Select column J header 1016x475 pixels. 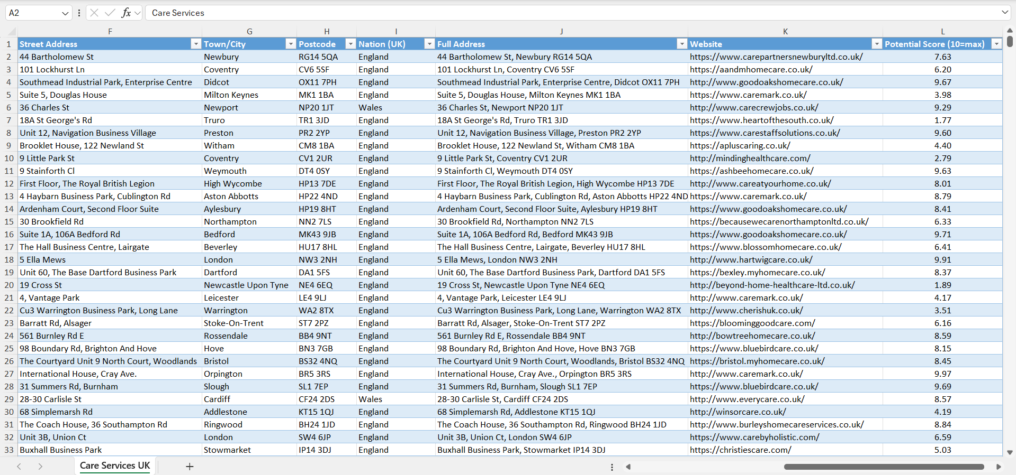(x=561, y=32)
